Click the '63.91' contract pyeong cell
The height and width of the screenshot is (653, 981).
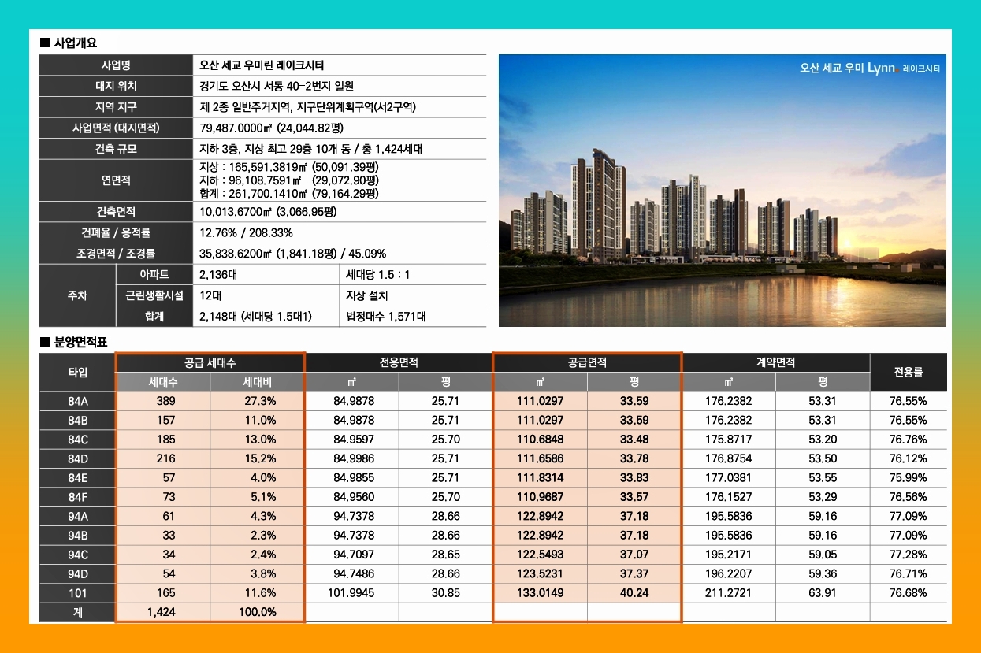pos(823,593)
